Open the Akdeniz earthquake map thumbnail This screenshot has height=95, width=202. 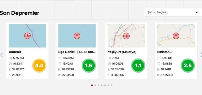(x=28, y=36)
